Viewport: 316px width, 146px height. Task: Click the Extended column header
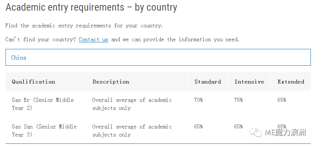[291, 82]
